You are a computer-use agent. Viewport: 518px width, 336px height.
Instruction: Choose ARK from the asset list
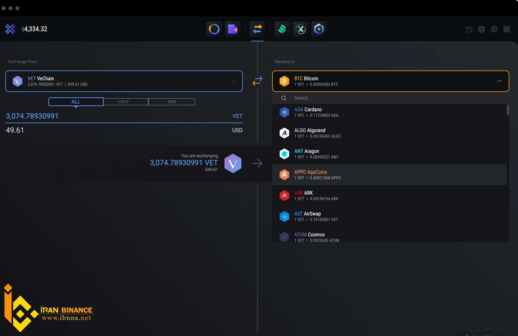point(389,196)
